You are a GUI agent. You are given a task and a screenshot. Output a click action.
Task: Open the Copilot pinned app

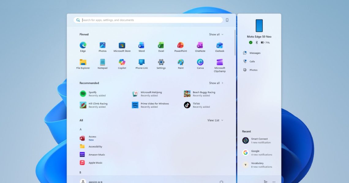tap(122, 62)
